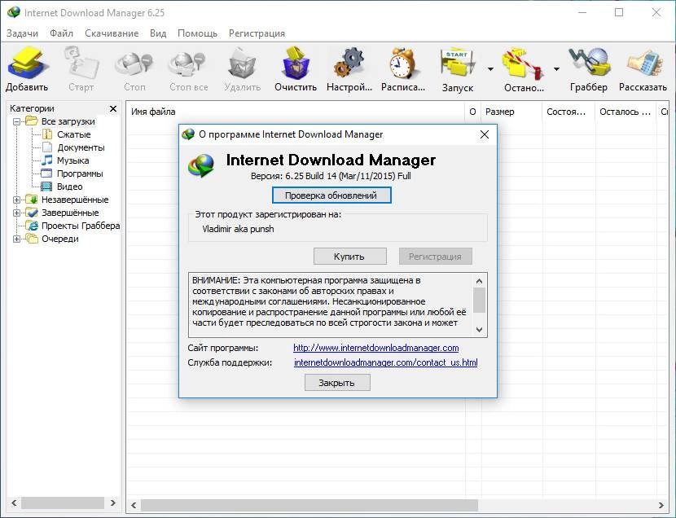Close the About dialog with X
The image size is (676, 518).
click(x=485, y=134)
